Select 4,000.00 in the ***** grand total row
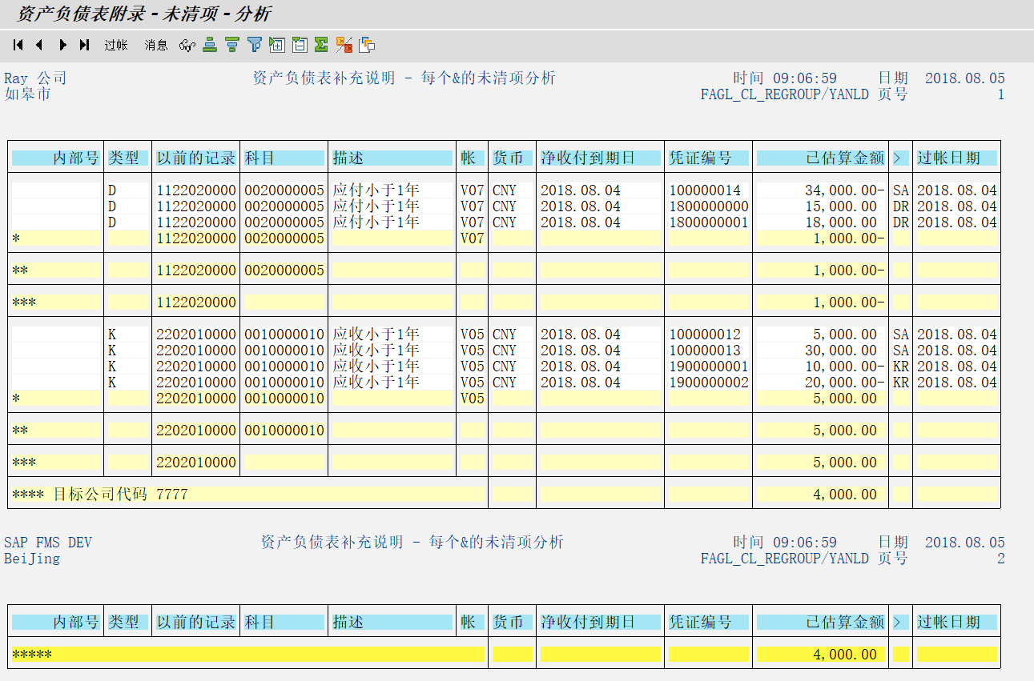1034x681 pixels. [x=845, y=655]
